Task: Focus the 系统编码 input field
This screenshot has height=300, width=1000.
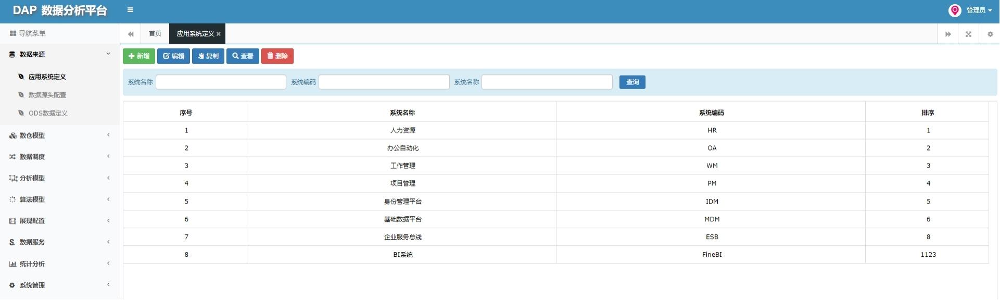Action: tap(384, 82)
